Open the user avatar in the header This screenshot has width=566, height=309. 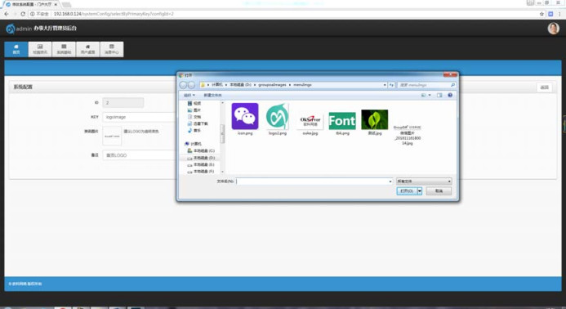(x=553, y=28)
